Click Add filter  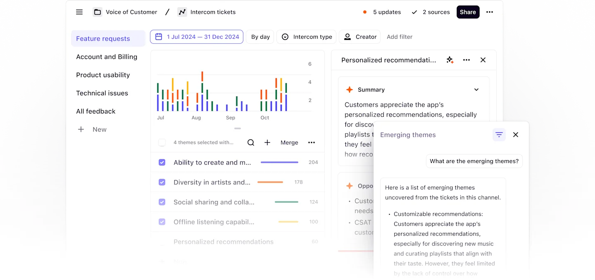(400, 37)
